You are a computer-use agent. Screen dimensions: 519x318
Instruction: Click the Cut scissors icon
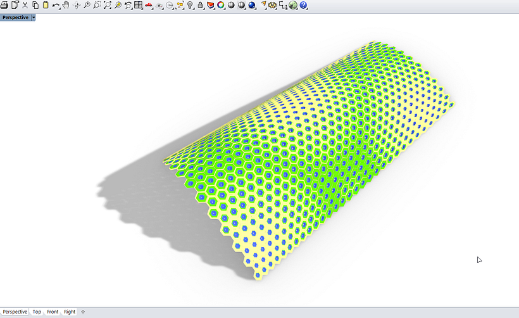(25, 5)
